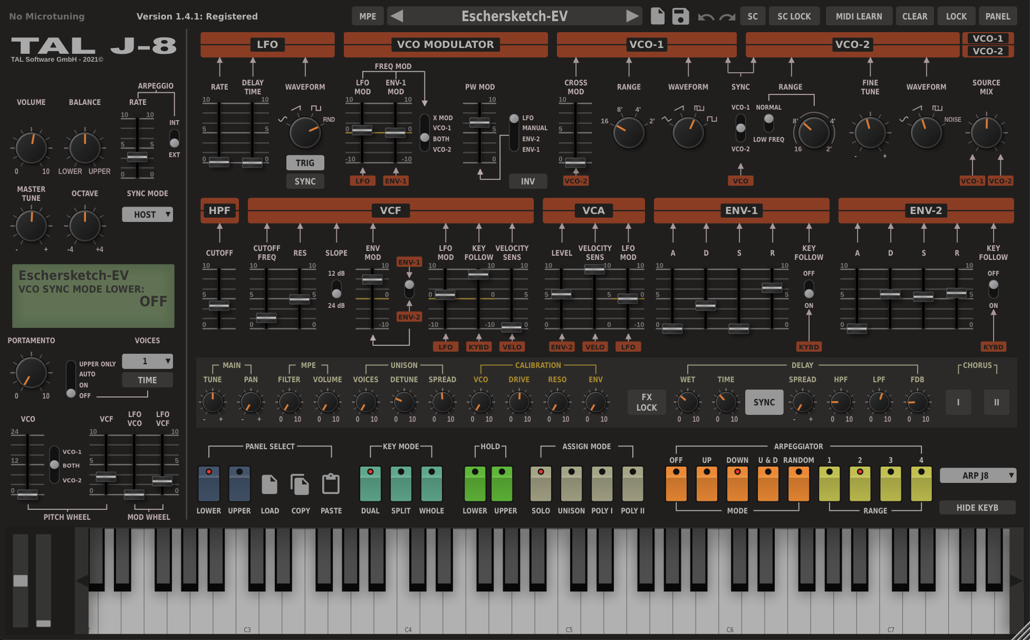Image resolution: width=1030 pixels, height=640 pixels.
Task: Create a new preset using the blank page icon
Action: pyautogui.click(x=657, y=16)
